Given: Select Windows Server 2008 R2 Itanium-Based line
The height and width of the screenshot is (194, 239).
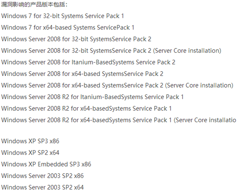Looking at the screenshot, I should pos(92,97).
